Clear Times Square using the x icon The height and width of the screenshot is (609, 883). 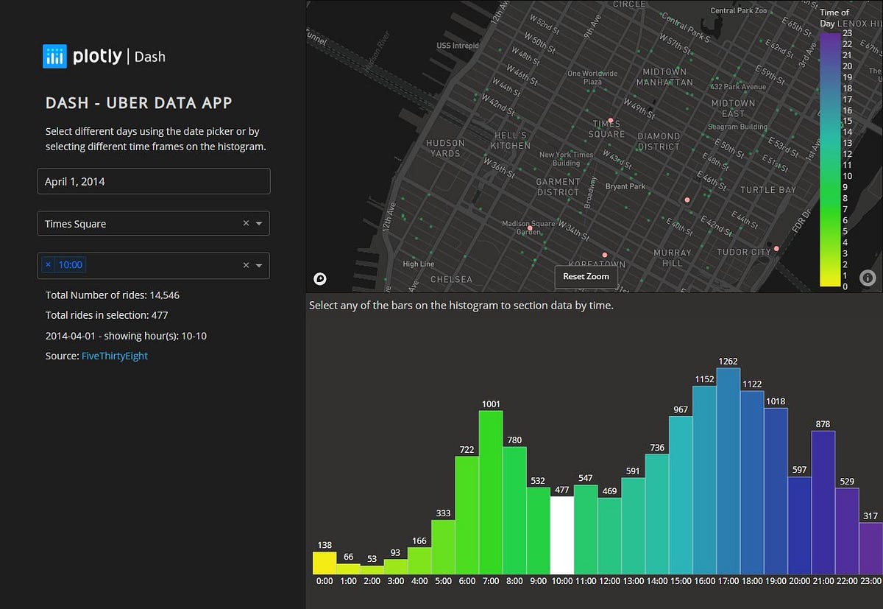[246, 223]
